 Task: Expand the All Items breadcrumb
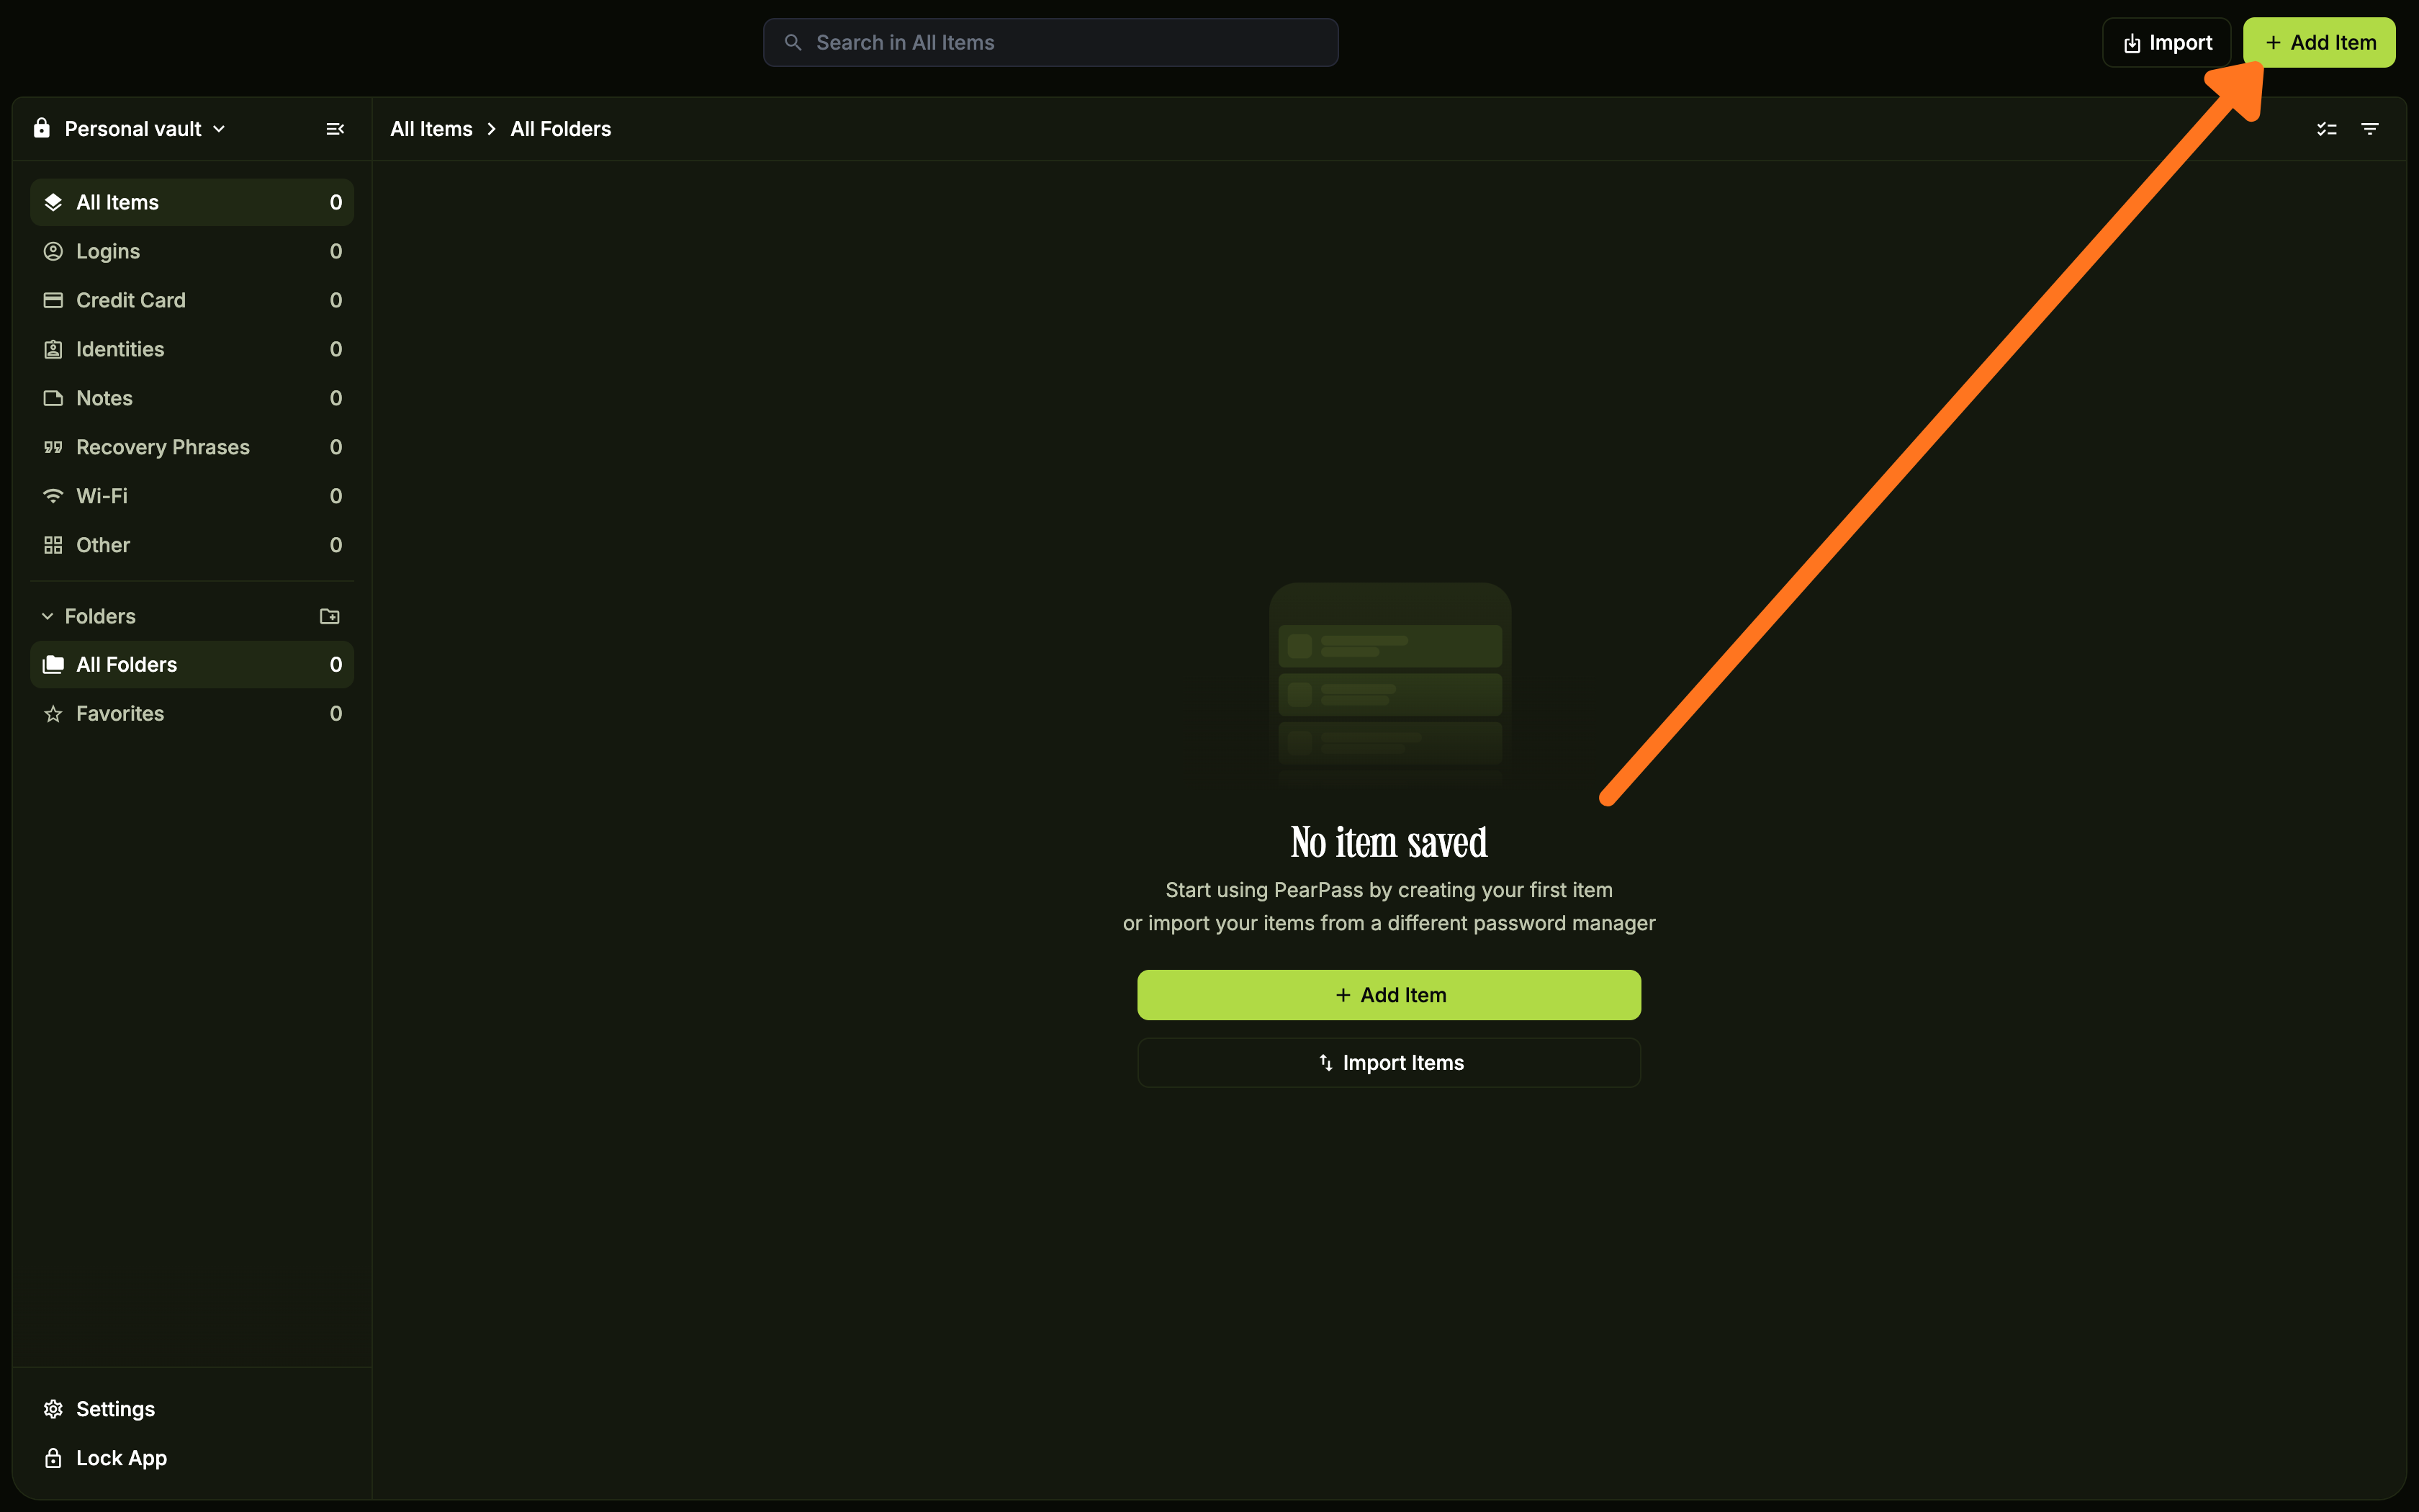pos(431,128)
